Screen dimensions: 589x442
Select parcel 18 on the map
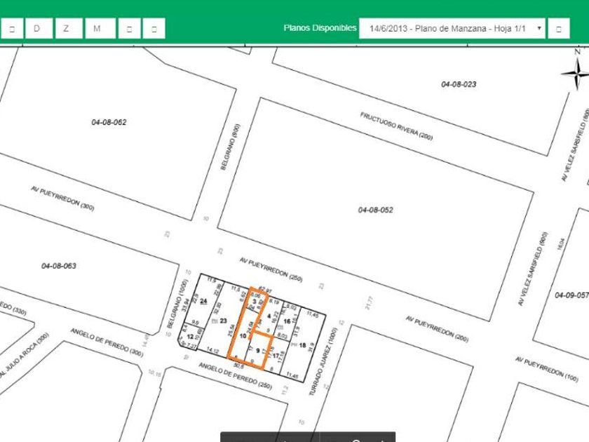click(302, 345)
